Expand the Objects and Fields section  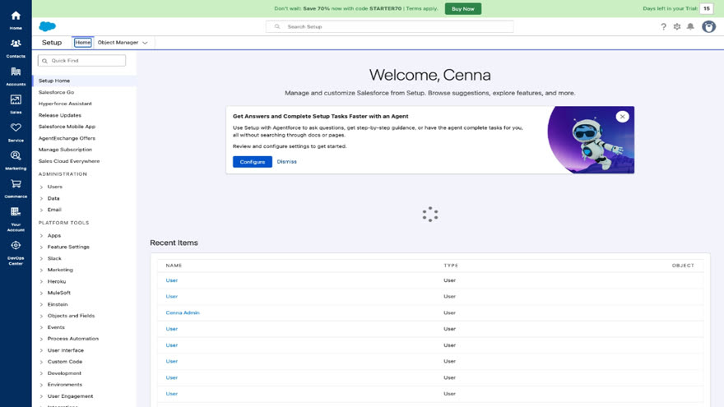(42, 316)
